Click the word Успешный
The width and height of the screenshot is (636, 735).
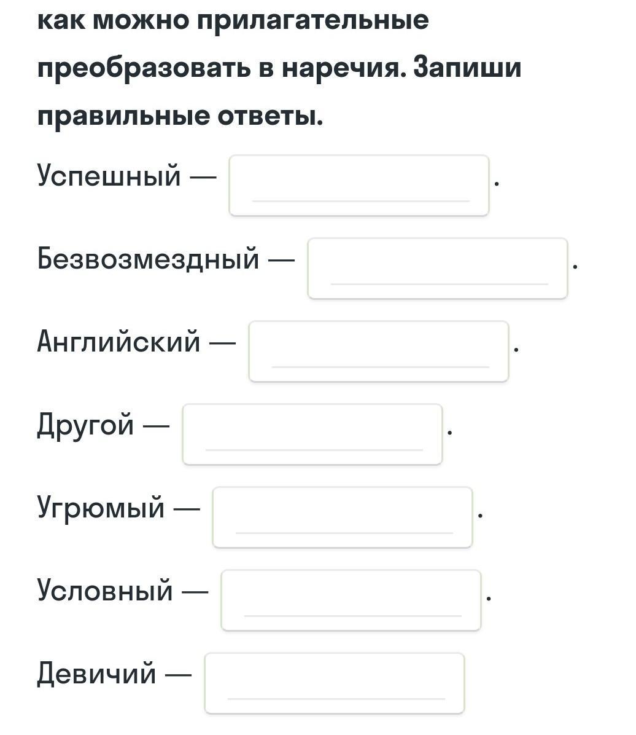[x=109, y=176]
